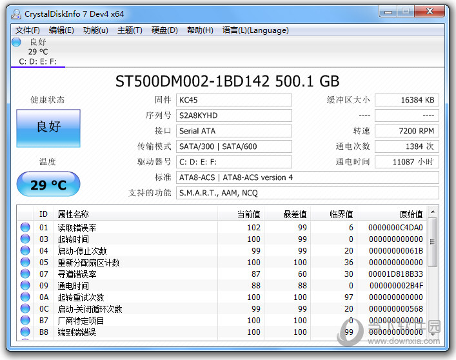Image resolution: width=456 pixels, height=360 pixels.
Task: Click the status orb for attribute 09
Action: pos(25,285)
